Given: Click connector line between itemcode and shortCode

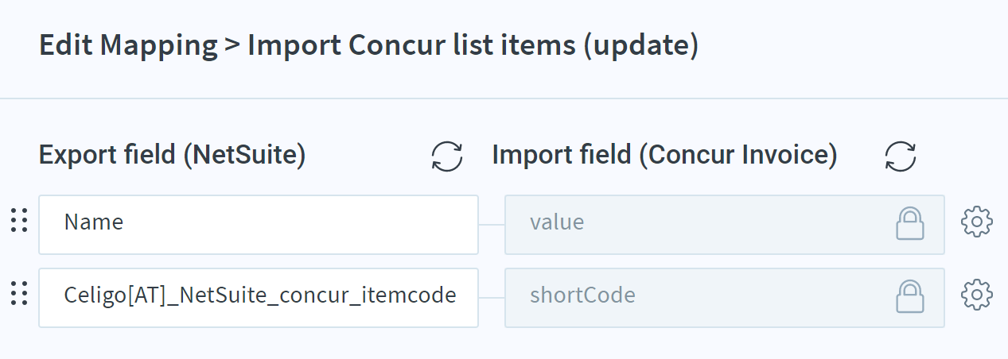Looking at the screenshot, I should tap(492, 298).
